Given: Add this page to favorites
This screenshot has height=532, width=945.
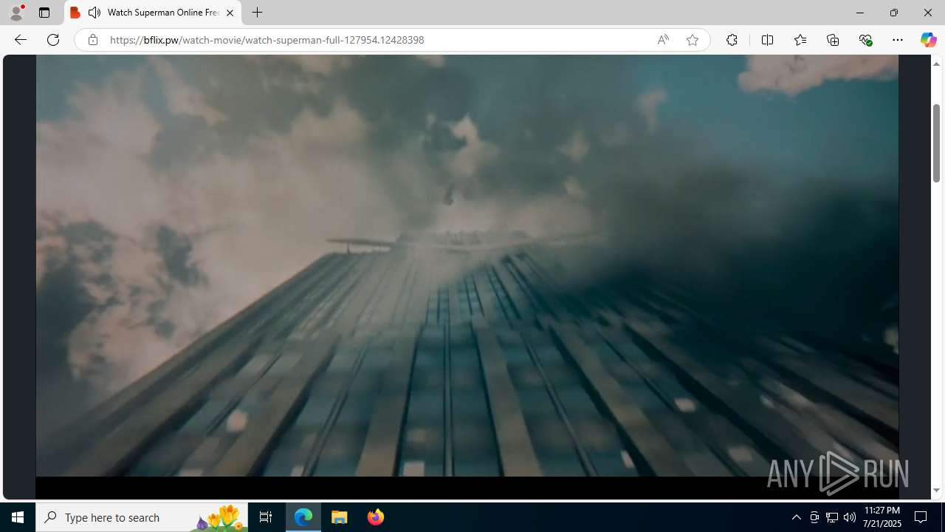Looking at the screenshot, I should (693, 40).
